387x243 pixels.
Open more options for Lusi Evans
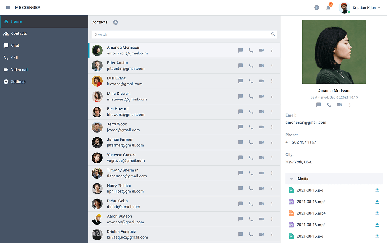click(x=272, y=81)
